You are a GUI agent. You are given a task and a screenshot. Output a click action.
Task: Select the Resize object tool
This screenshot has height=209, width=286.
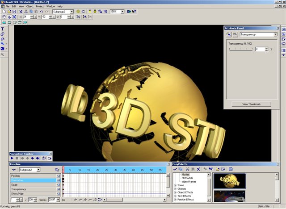(14, 17)
